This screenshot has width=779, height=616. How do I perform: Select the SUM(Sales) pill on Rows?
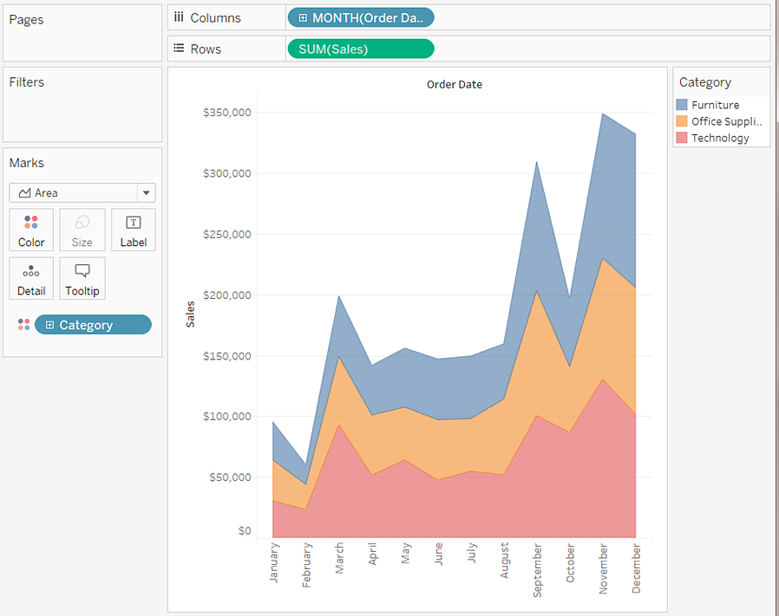[x=360, y=49]
